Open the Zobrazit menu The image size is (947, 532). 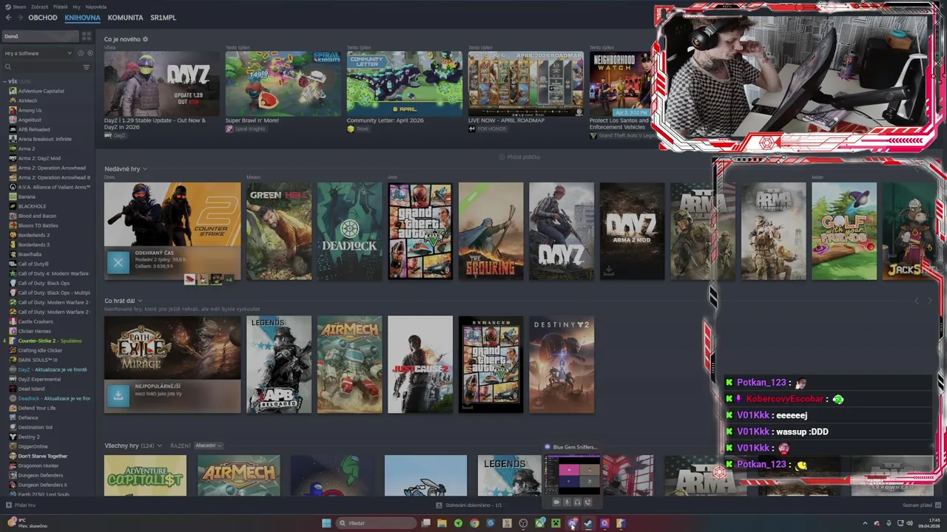point(39,7)
